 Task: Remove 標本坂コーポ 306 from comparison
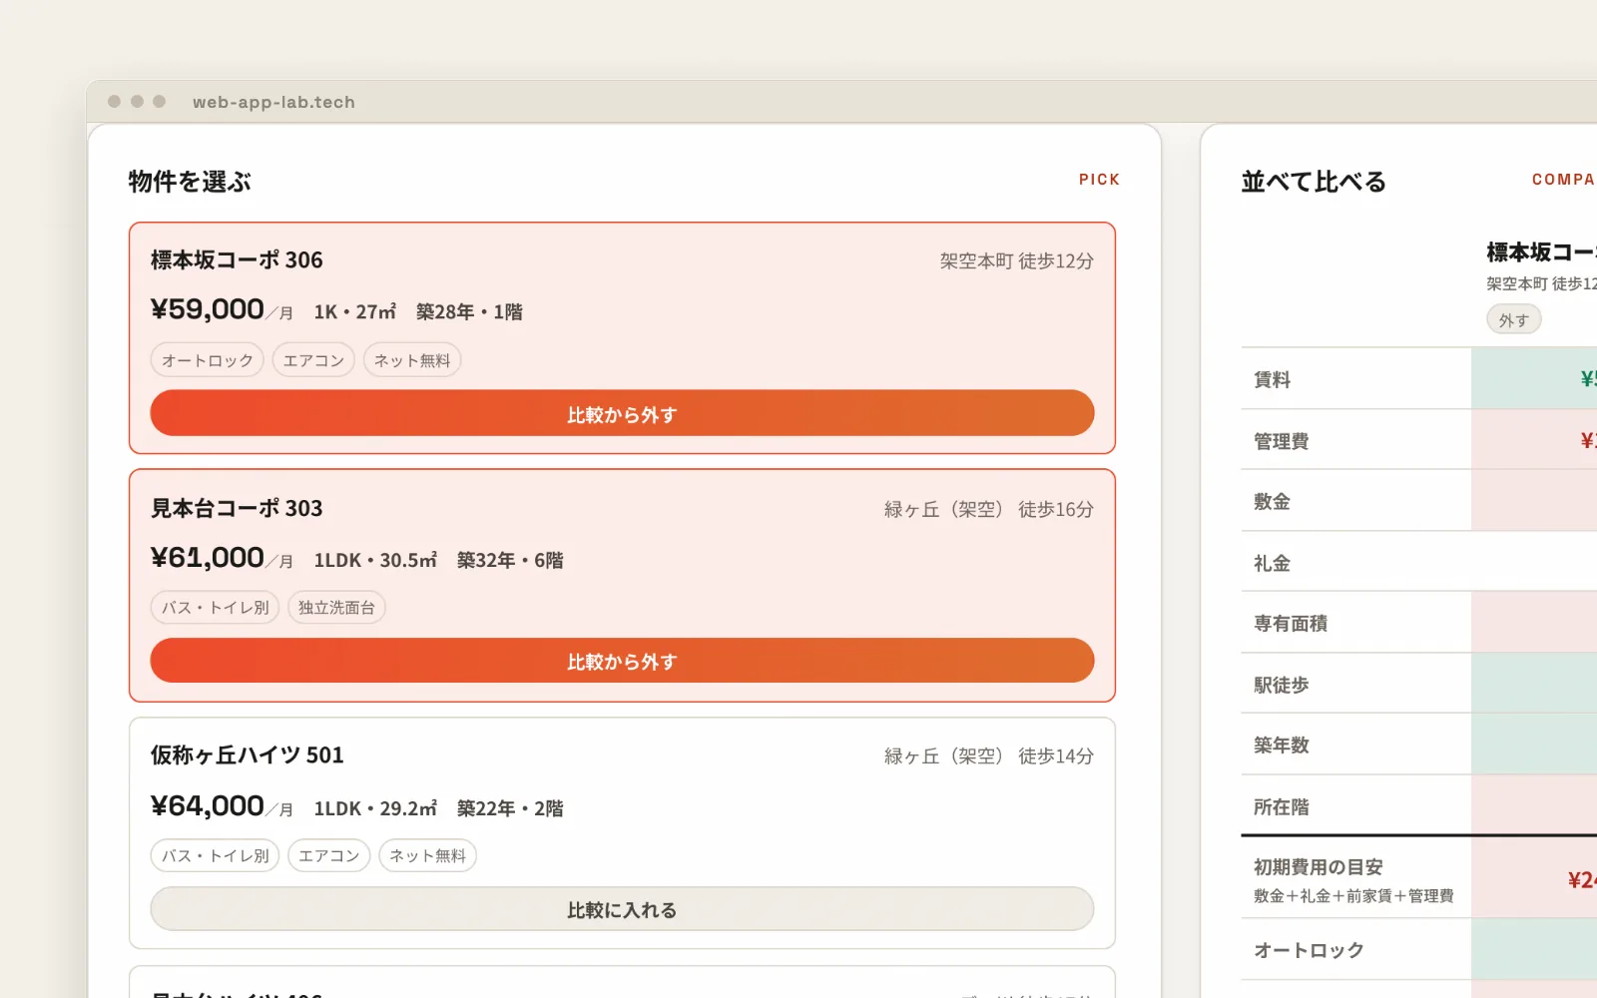pyautogui.click(x=622, y=413)
